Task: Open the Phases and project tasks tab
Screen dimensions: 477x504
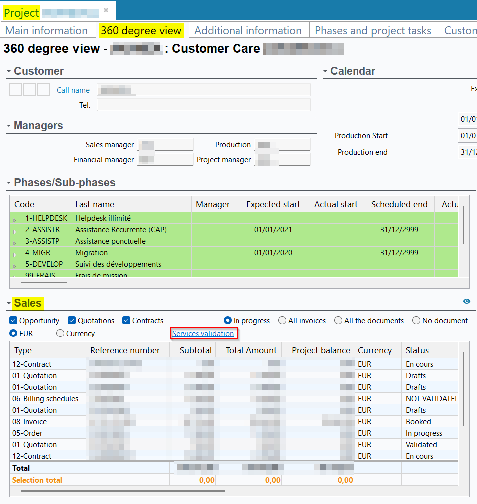Action: [x=373, y=31]
